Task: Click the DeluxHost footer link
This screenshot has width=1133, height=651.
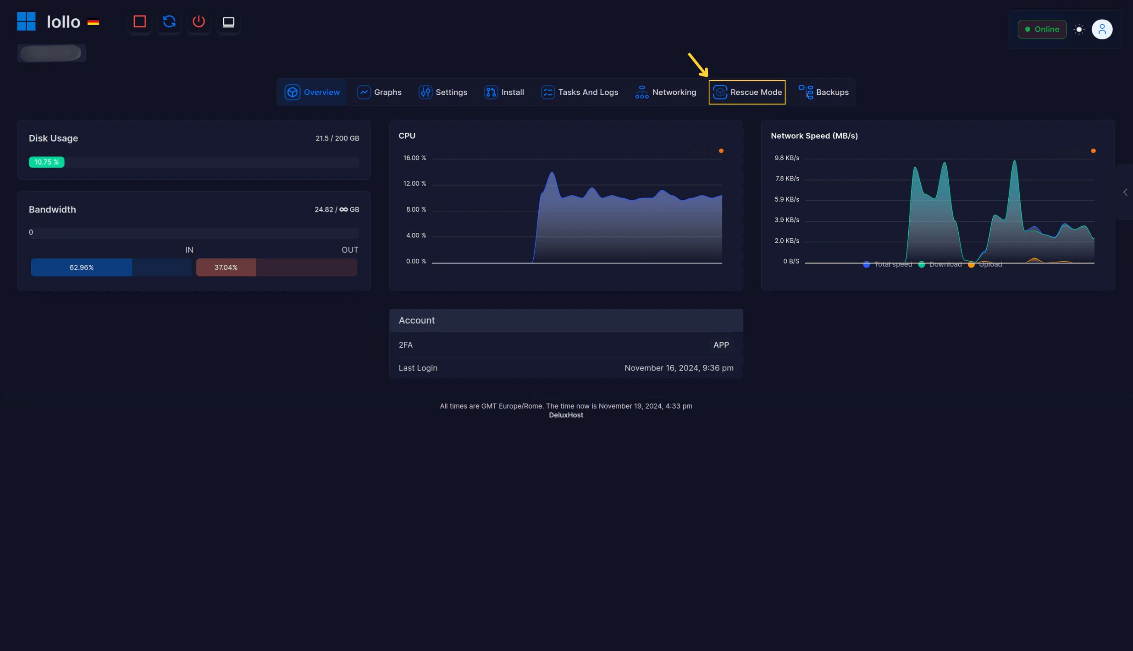Action: pos(566,415)
